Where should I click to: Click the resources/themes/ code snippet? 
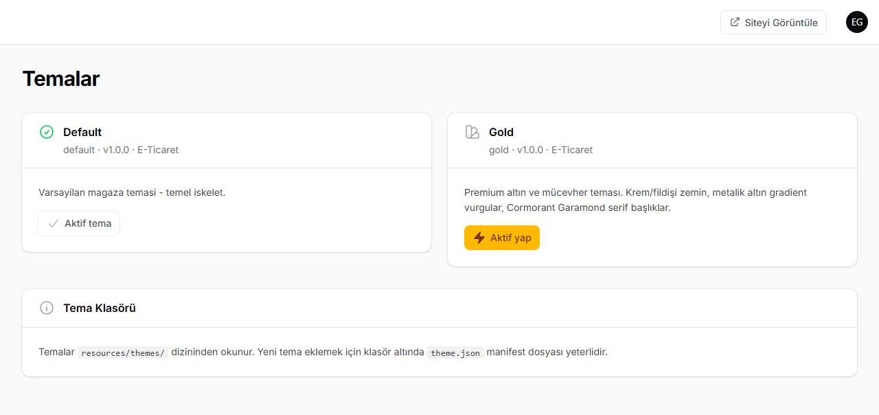(123, 352)
